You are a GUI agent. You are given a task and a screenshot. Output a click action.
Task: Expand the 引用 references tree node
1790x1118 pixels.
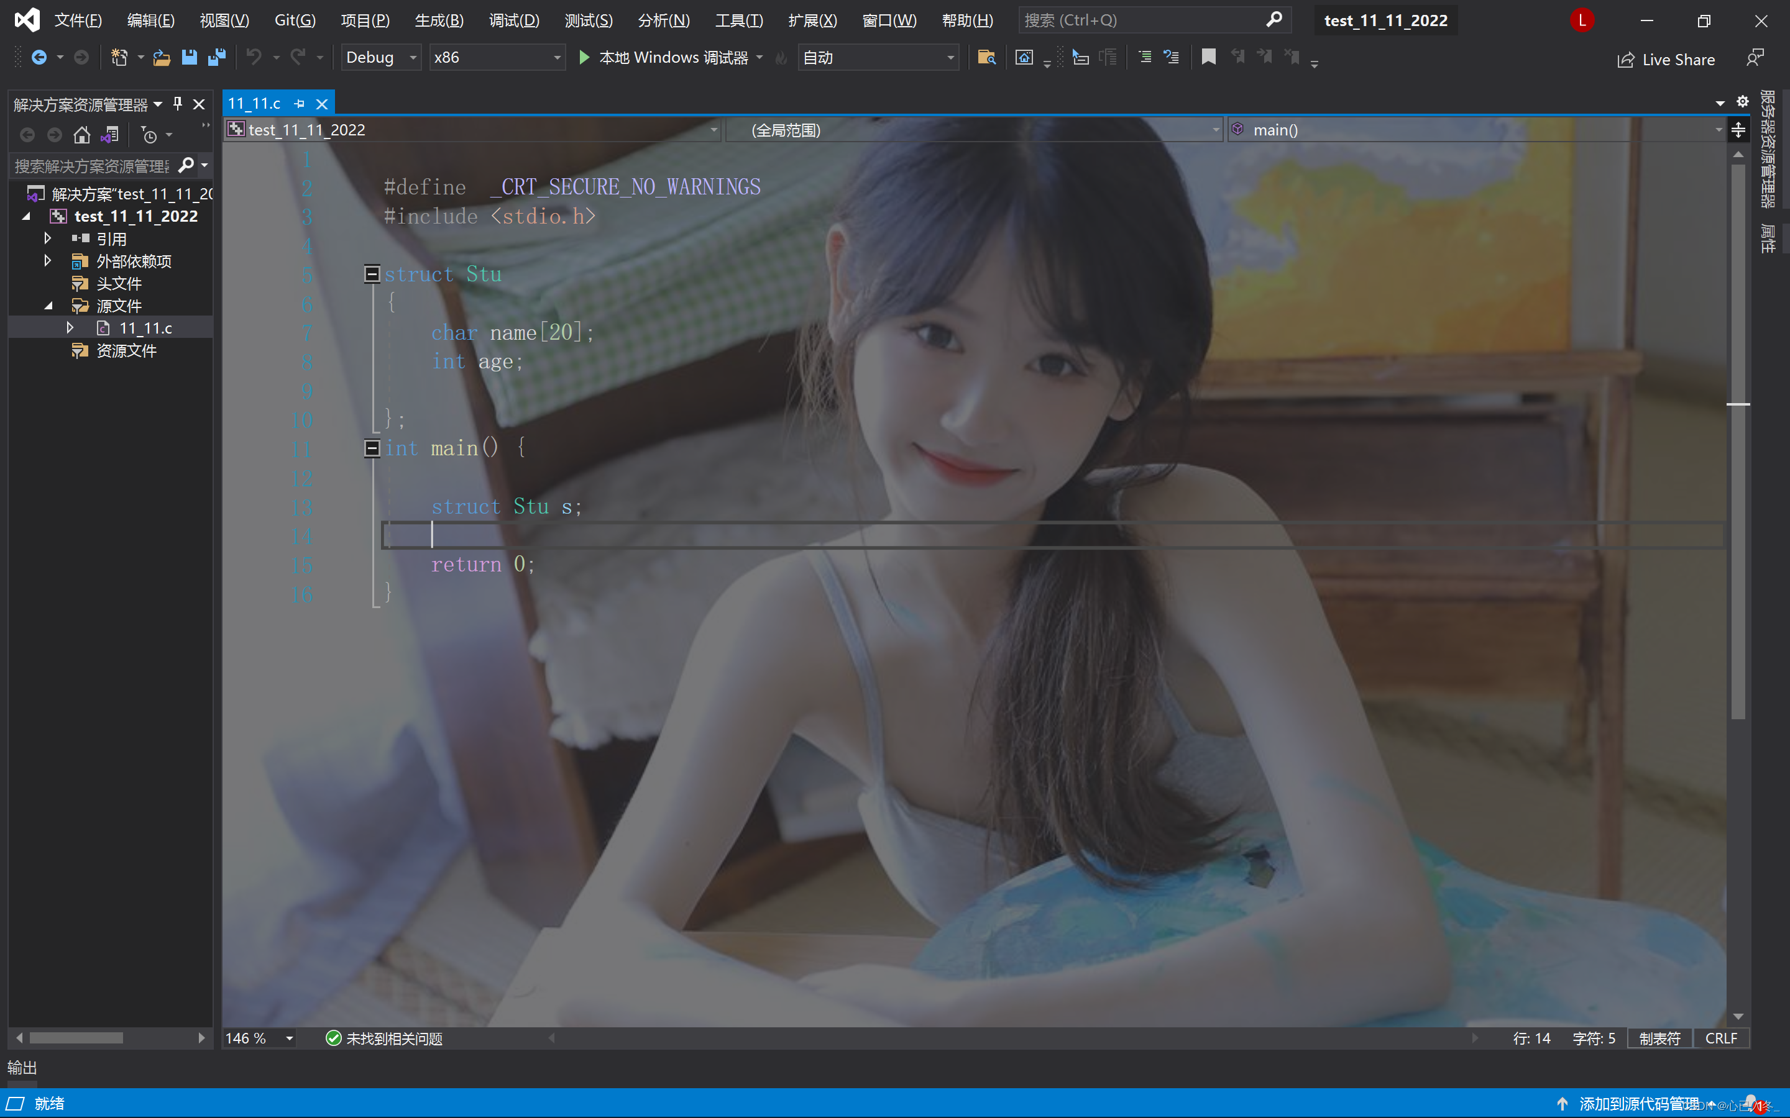pyautogui.click(x=48, y=238)
